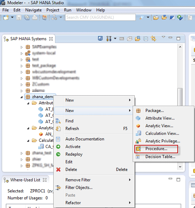This screenshot has width=195, height=208.
Task: Open the Edit menu
Action: pos(17,10)
